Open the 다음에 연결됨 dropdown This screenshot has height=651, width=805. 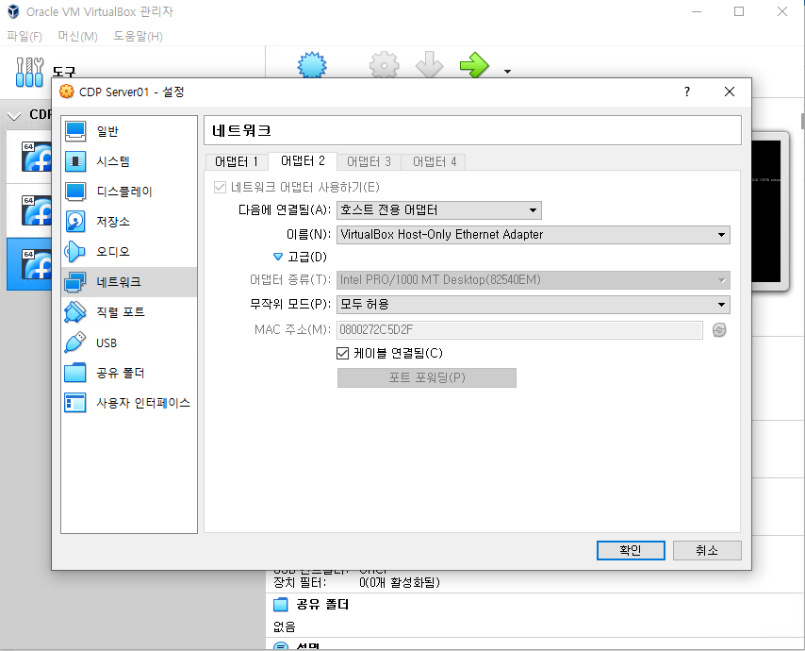(439, 210)
